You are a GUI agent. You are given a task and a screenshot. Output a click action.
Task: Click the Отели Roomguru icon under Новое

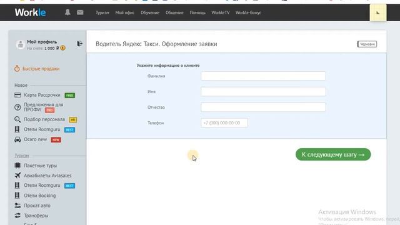[x=17, y=129]
